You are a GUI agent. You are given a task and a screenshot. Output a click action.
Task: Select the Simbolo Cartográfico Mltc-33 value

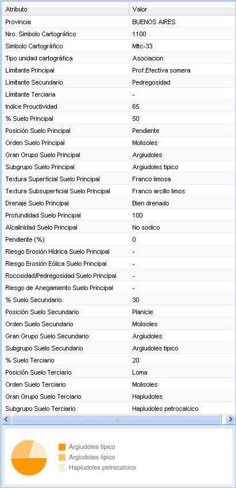pyautogui.click(x=142, y=46)
